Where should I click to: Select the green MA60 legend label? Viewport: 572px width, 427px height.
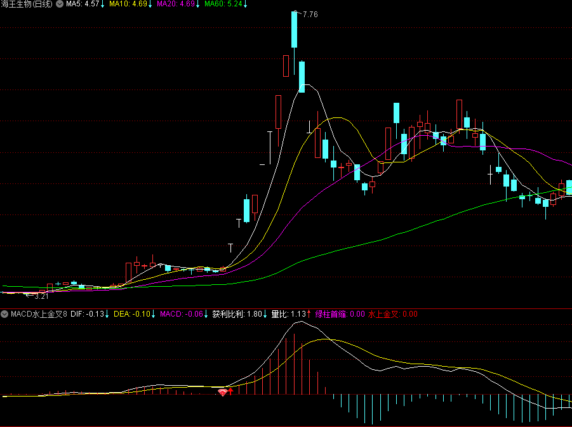[x=223, y=4]
